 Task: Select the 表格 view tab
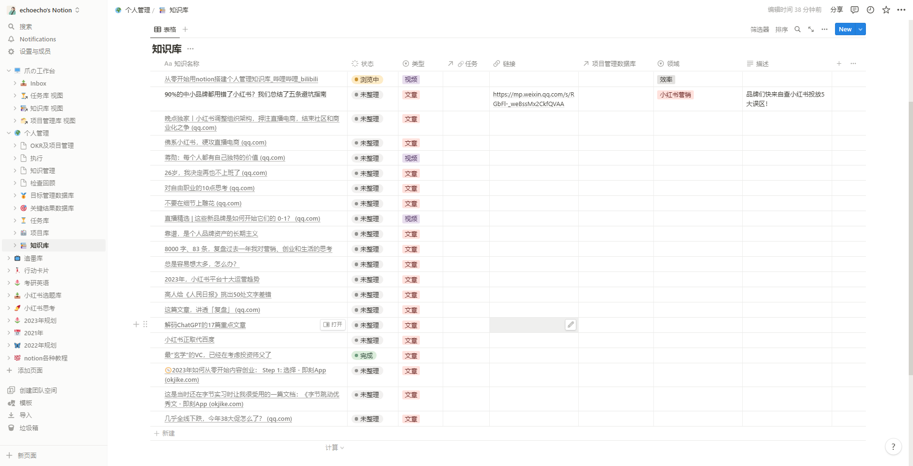pos(165,29)
